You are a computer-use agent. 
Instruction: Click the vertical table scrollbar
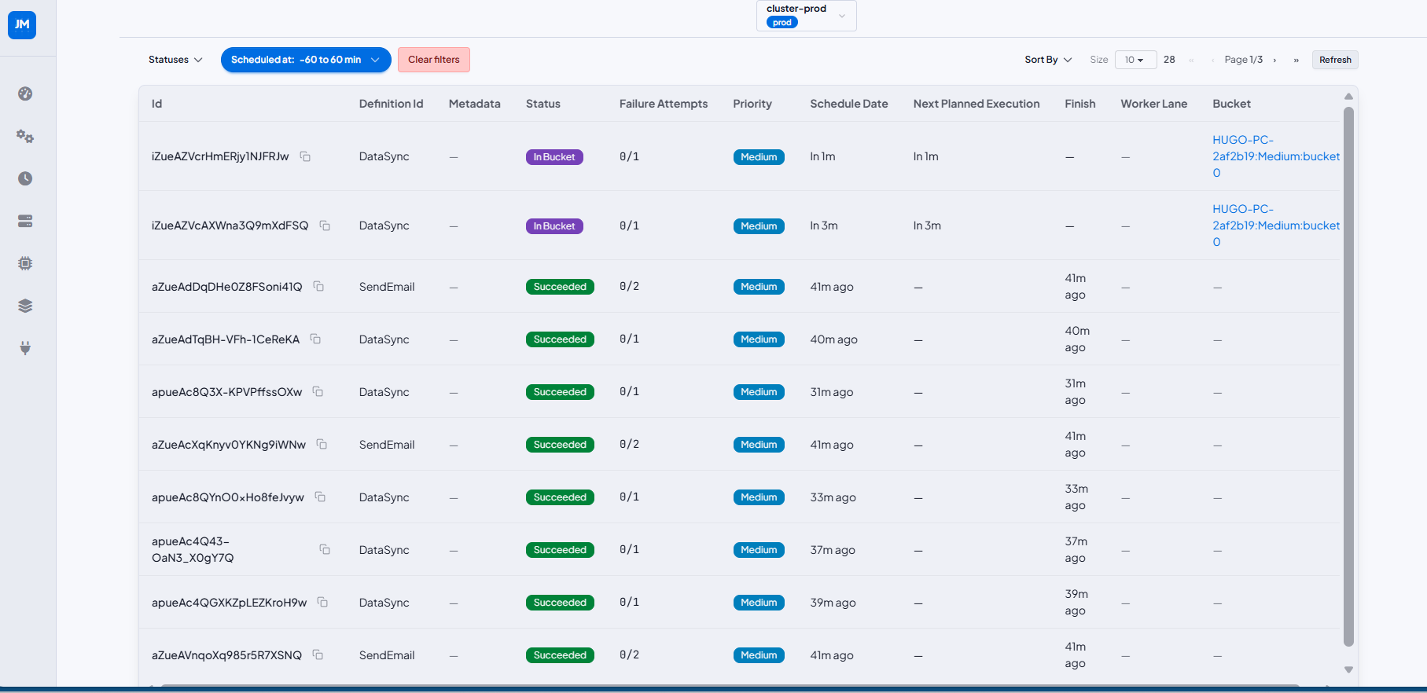(x=1348, y=377)
